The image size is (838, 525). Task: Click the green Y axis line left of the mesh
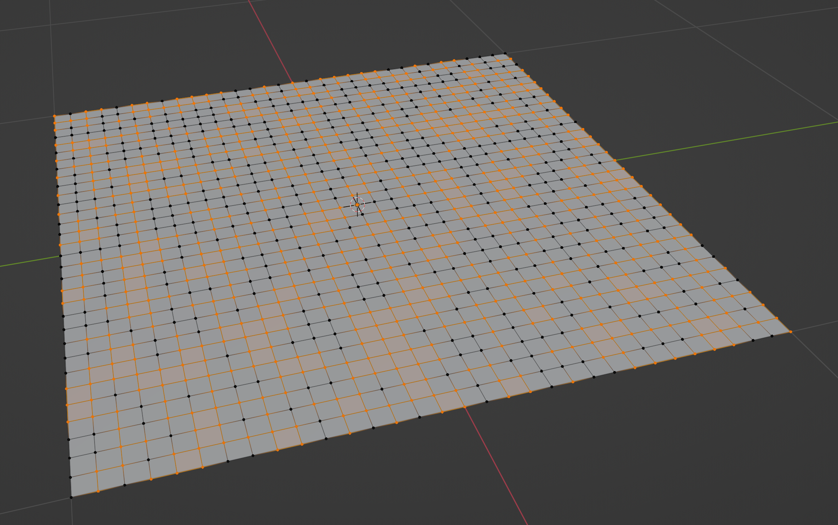[x=29, y=262]
